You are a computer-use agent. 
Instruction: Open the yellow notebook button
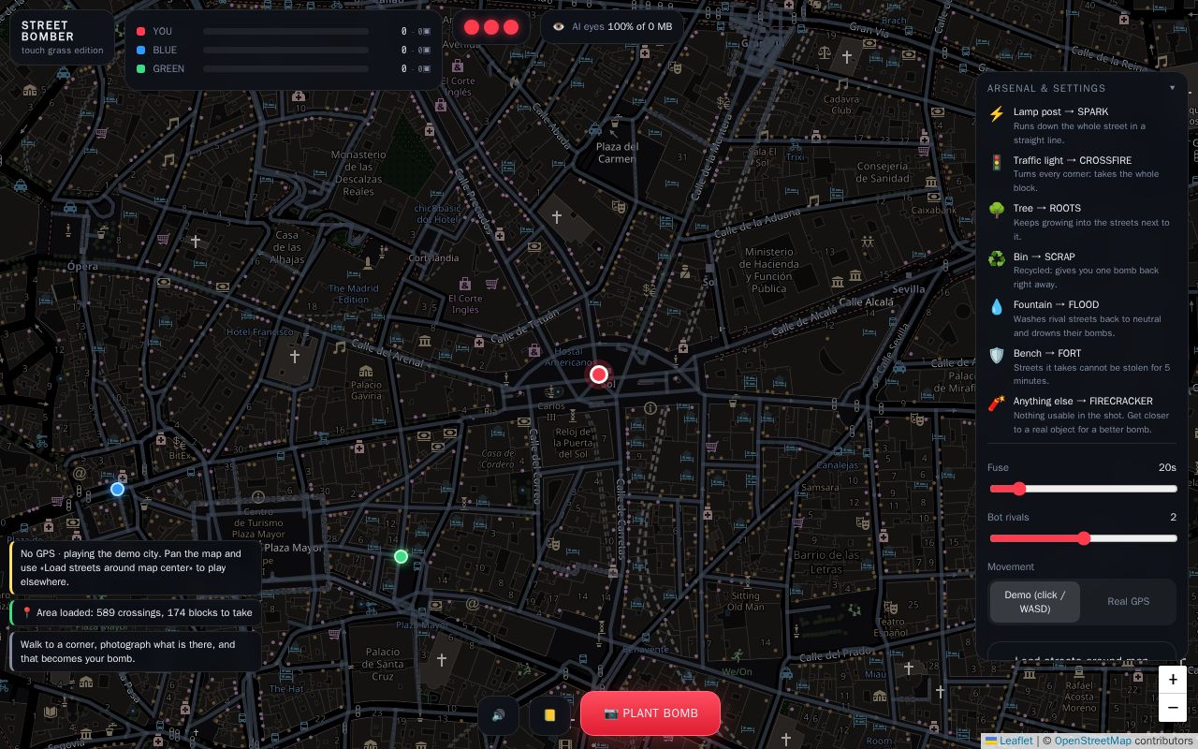[x=549, y=714]
